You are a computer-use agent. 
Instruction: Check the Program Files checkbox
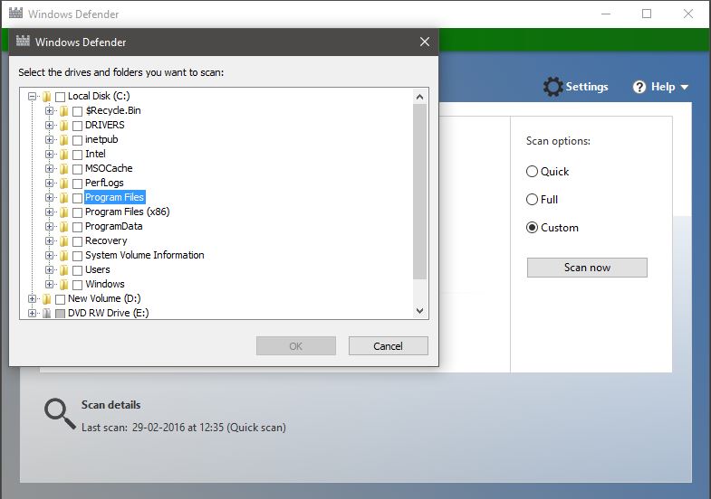pos(78,198)
